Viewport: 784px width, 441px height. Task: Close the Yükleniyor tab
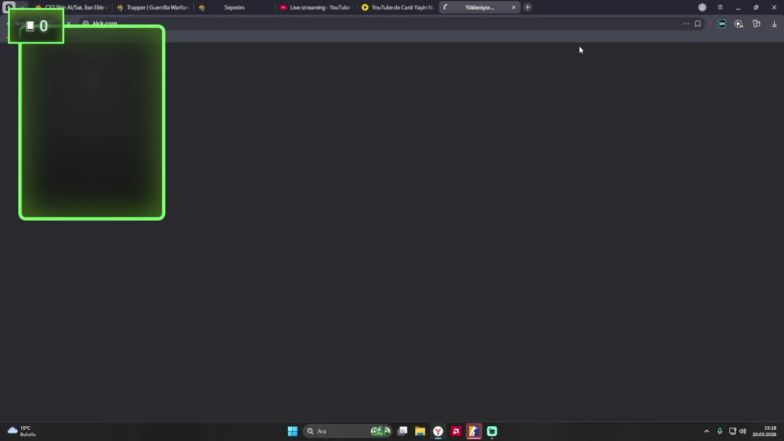[513, 7]
